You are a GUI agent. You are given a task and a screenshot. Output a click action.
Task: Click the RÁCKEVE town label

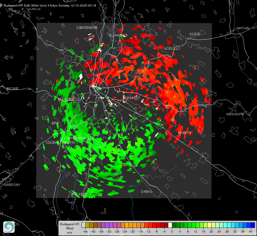(80, 194)
